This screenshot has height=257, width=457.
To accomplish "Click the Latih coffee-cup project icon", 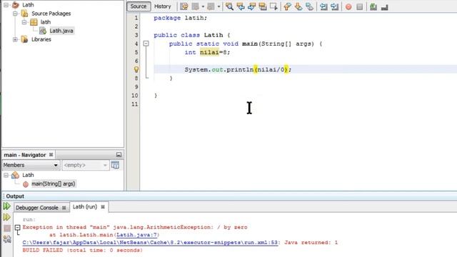I will point(16,5).
